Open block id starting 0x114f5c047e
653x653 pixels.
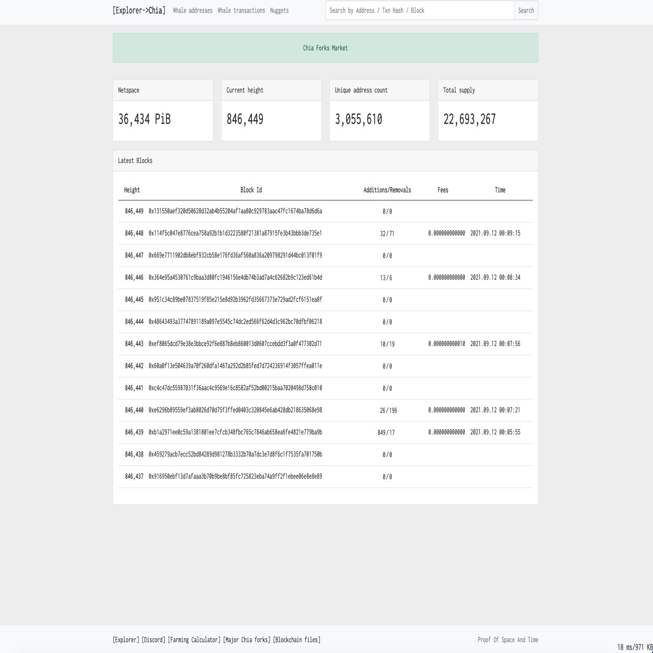click(235, 233)
